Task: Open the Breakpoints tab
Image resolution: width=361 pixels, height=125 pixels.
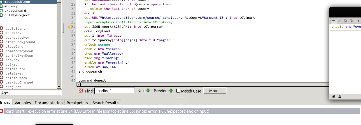Action: 77,103
